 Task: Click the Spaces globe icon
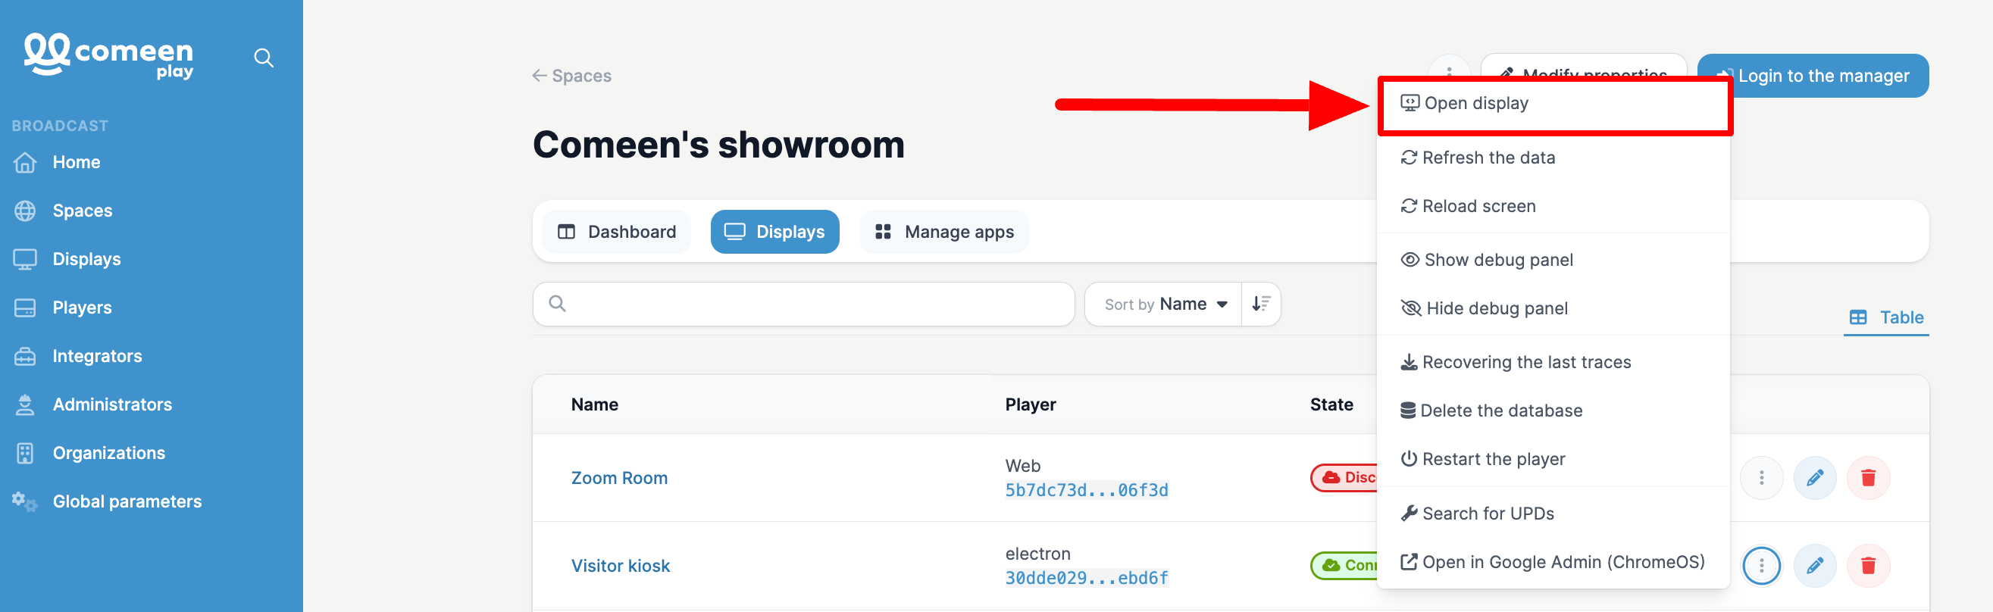pyautogui.click(x=25, y=211)
